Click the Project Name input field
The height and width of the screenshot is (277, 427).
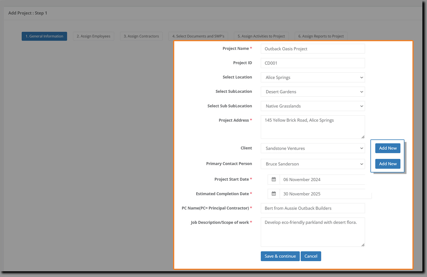coord(313,49)
